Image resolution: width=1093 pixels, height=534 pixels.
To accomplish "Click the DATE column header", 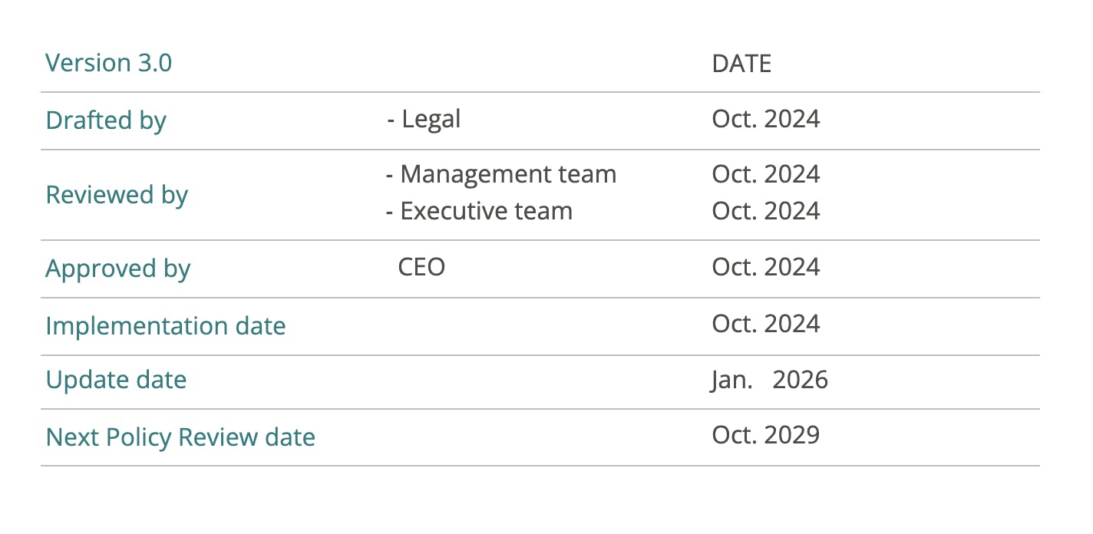I will tap(741, 63).
